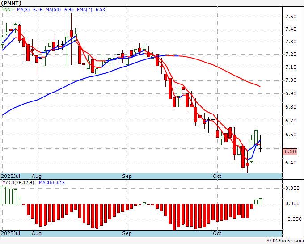Click the 12Stocks.com copyright text
Image resolution: width=304 pixels, height=244 pixels.
tap(285, 241)
